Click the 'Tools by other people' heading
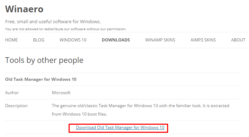The width and height of the screenshot is (249, 137). coord(44,60)
